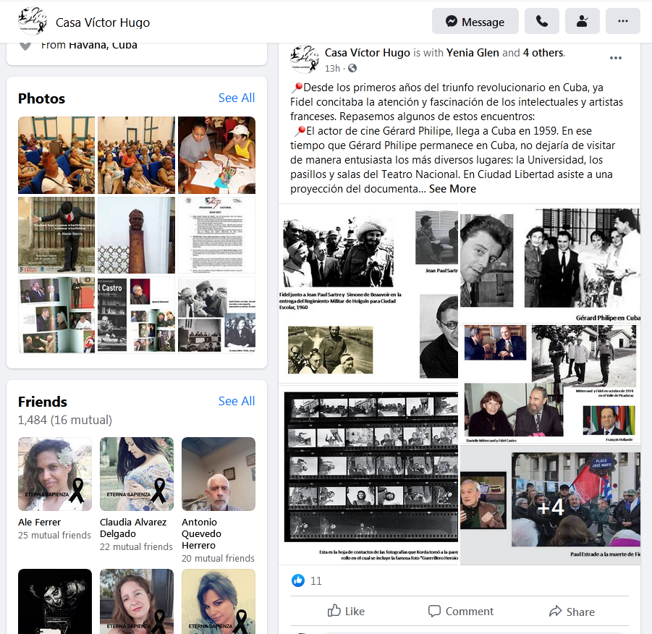Image resolution: width=652 pixels, height=634 pixels.
Task: Click the Casa Víctor Hugo header avatar
Action: [x=33, y=21]
